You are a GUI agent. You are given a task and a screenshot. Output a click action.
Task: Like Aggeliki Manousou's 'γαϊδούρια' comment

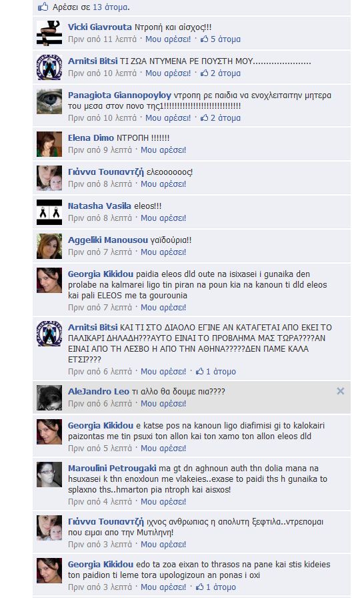(163, 252)
